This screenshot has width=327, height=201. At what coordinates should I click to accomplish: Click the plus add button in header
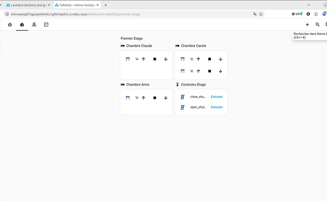click(x=307, y=25)
